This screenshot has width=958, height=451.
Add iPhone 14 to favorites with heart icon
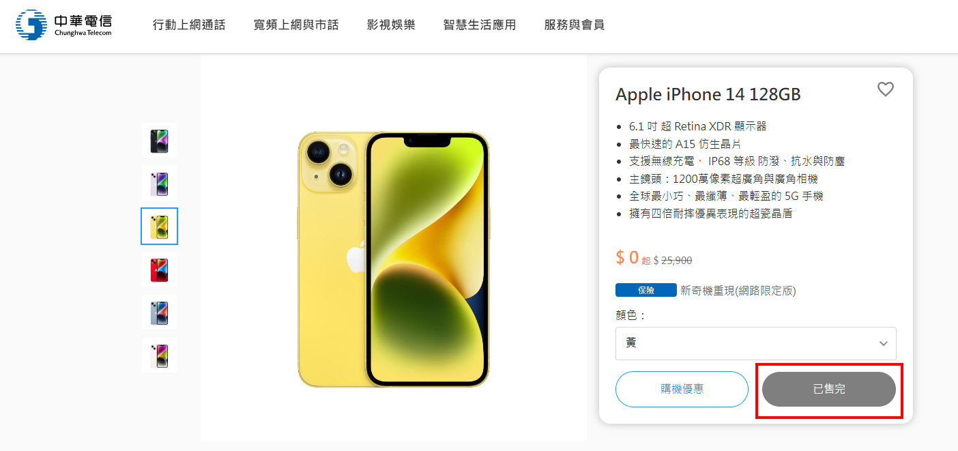click(x=885, y=89)
